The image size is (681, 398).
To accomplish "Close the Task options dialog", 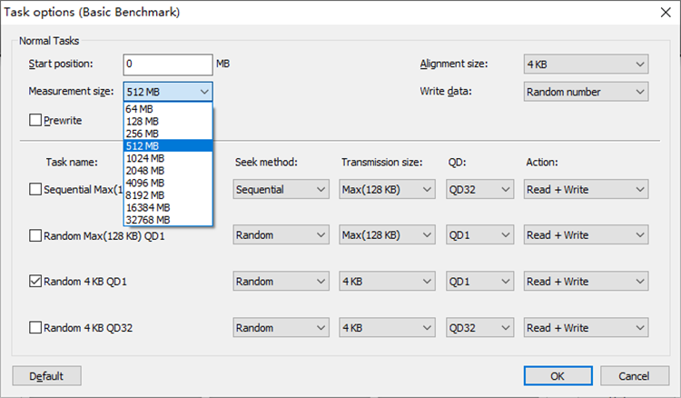I will click(666, 12).
